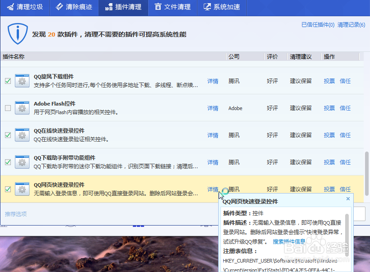Click the 插件名称 column header
The image size is (370, 272).
point(113,56)
